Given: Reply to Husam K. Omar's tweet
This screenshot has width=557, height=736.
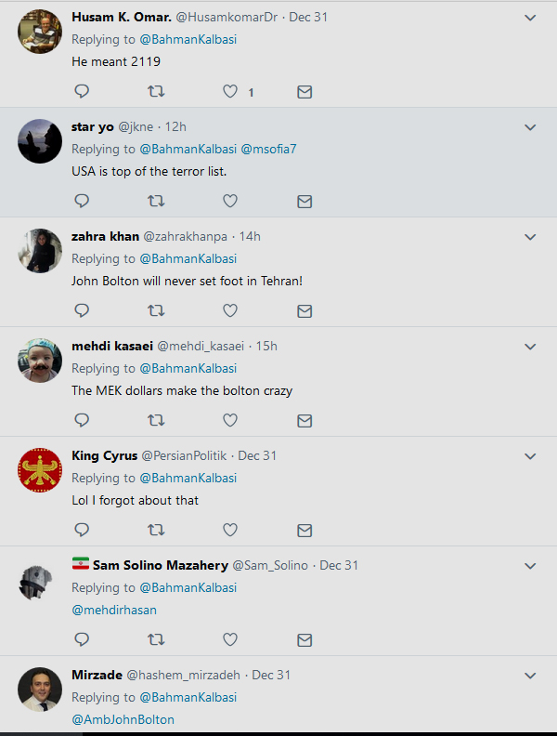Looking at the screenshot, I should coord(82,91).
